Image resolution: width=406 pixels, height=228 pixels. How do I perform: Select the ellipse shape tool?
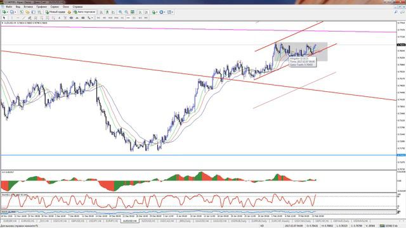(x=71, y=18)
